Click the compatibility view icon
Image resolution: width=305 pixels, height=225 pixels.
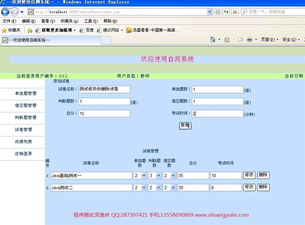click(x=218, y=12)
